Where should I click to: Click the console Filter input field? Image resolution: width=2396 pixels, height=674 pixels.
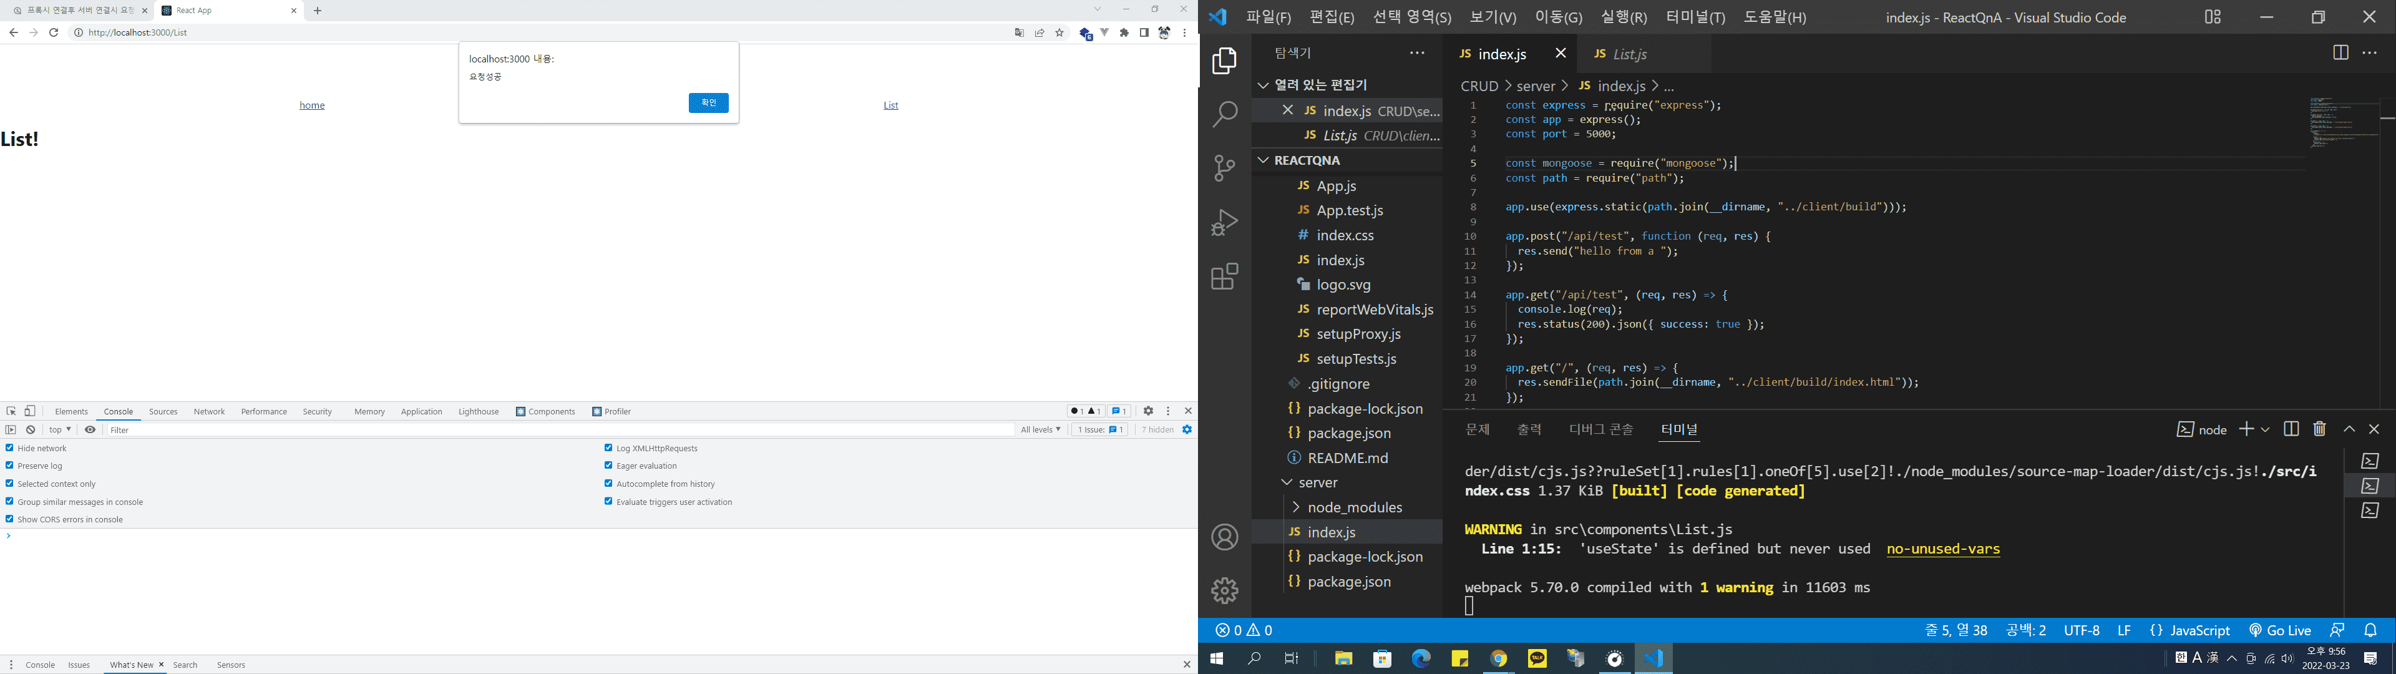coord(558,430)
